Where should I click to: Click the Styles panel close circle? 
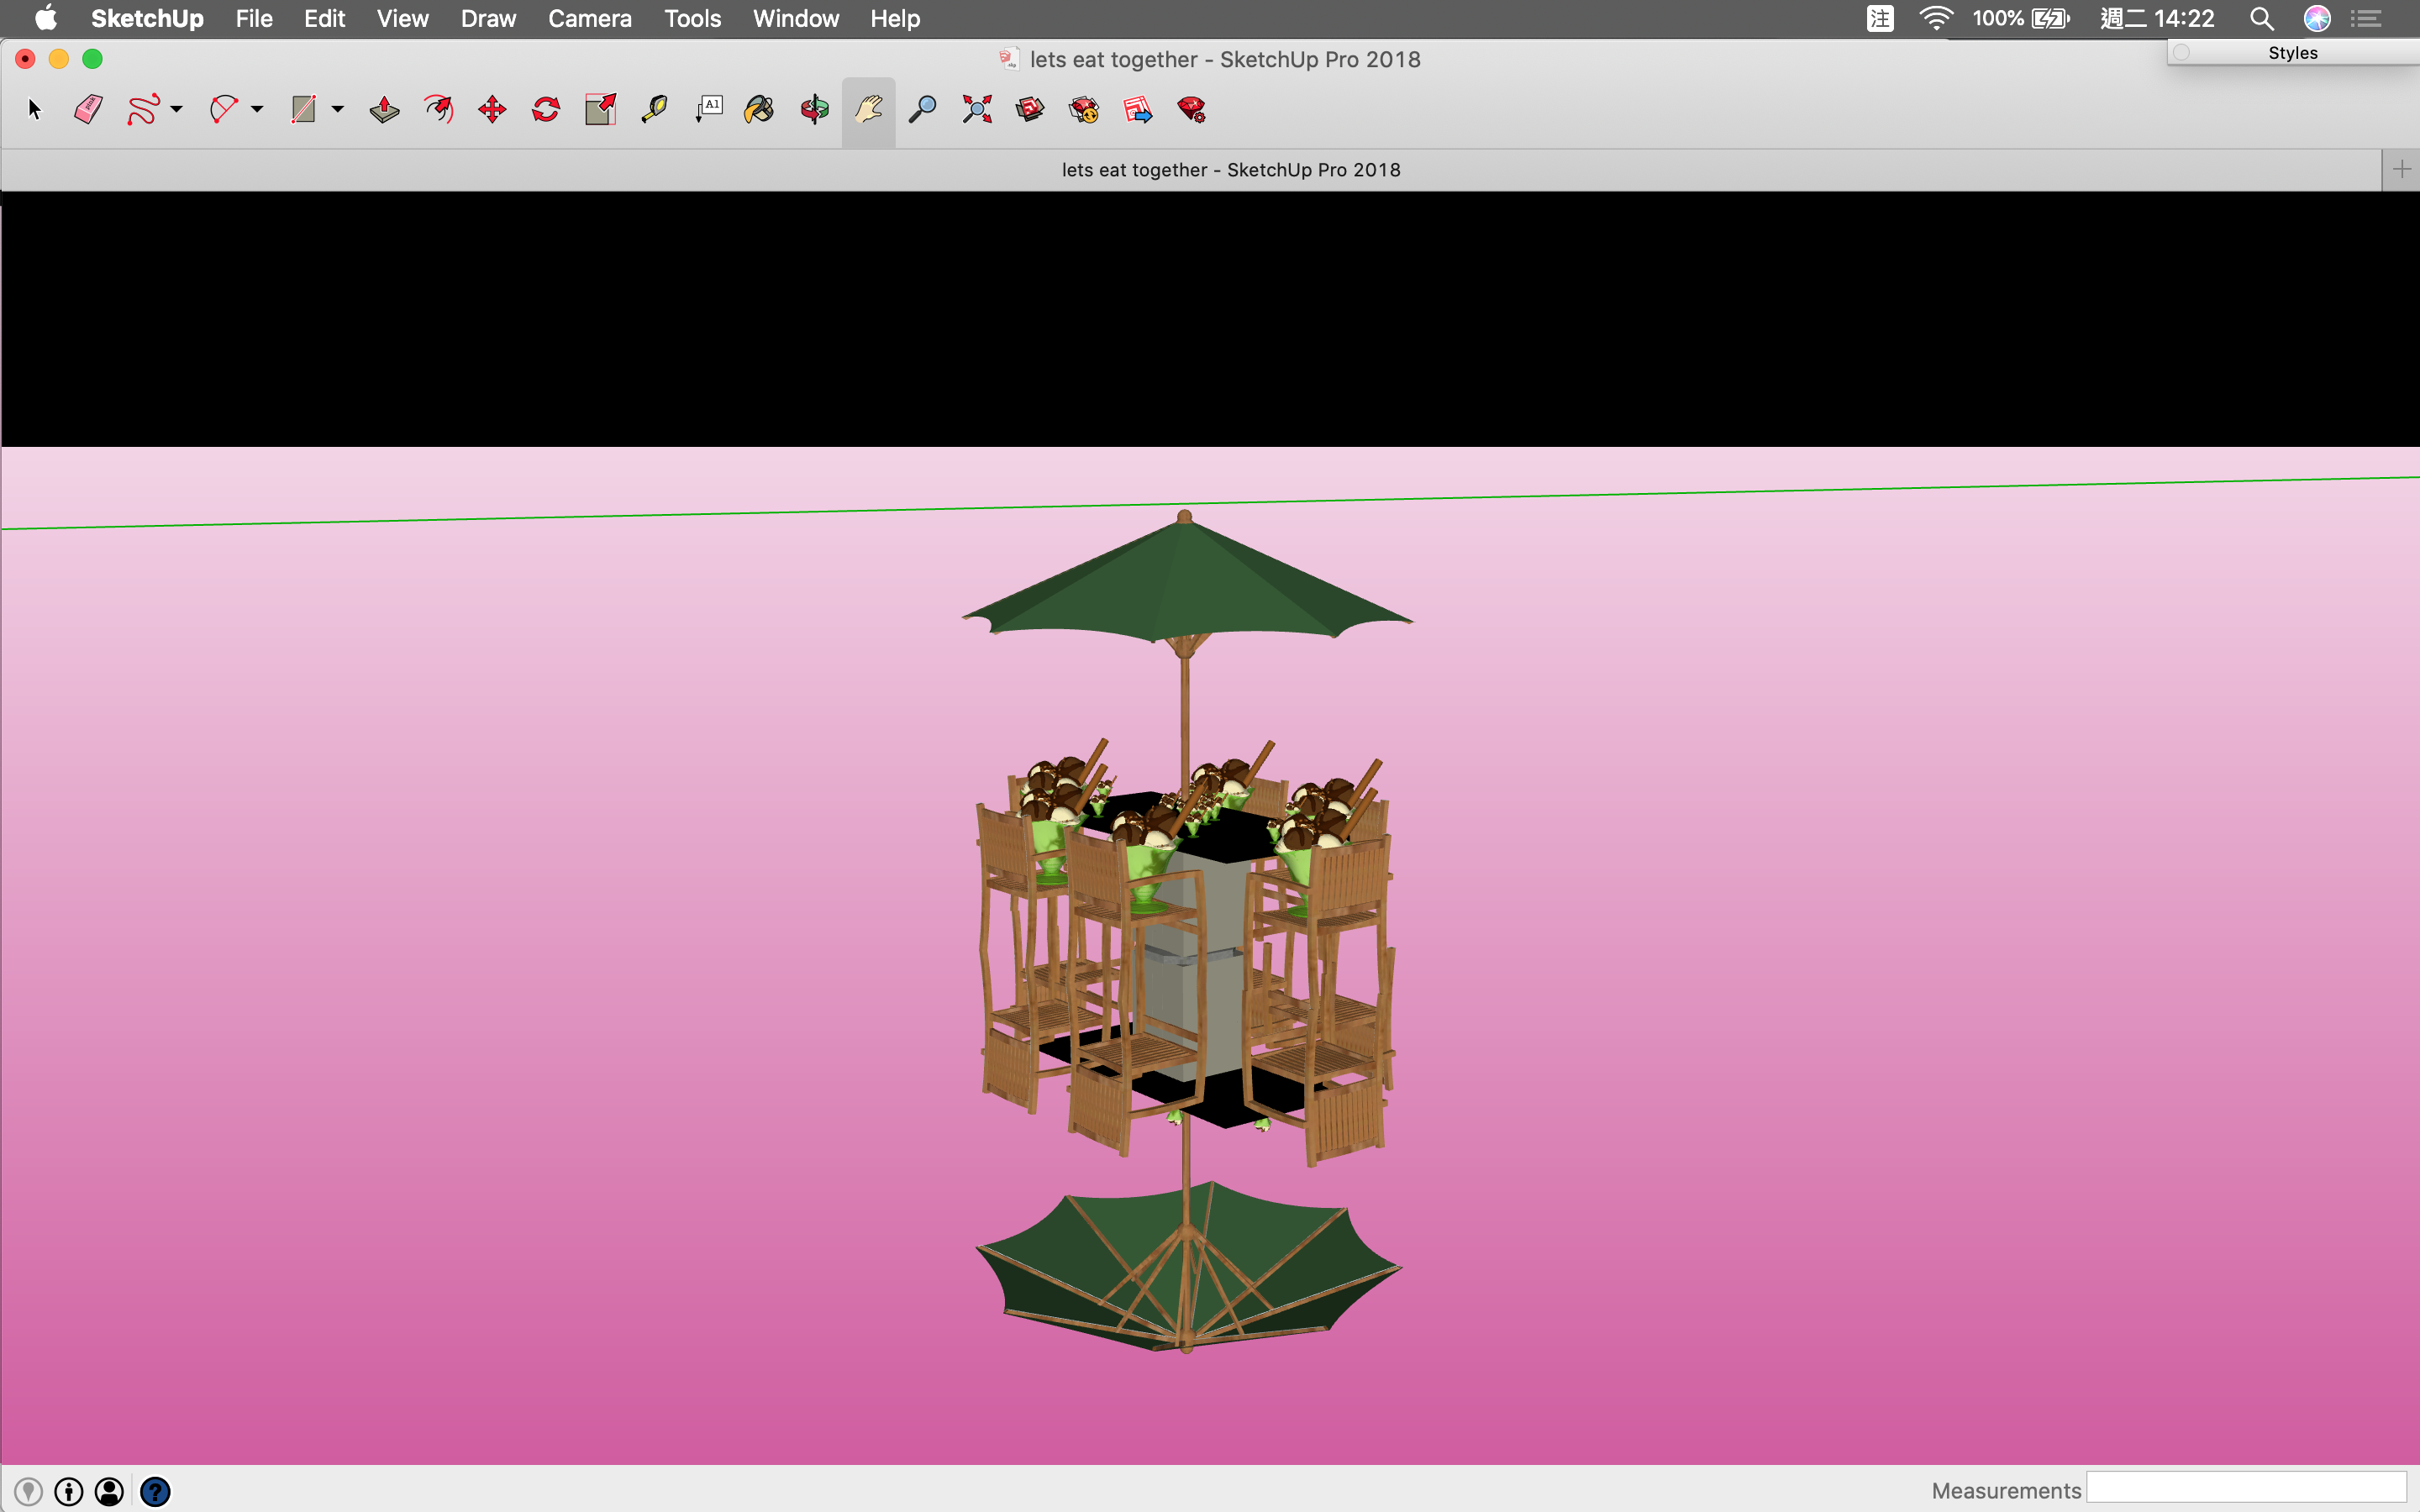pos(2182,52)
